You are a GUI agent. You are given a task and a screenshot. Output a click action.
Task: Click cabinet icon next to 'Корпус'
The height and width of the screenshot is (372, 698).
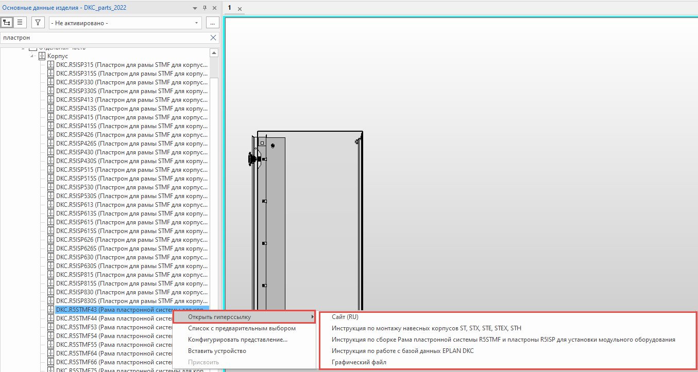tap(42, 56)
